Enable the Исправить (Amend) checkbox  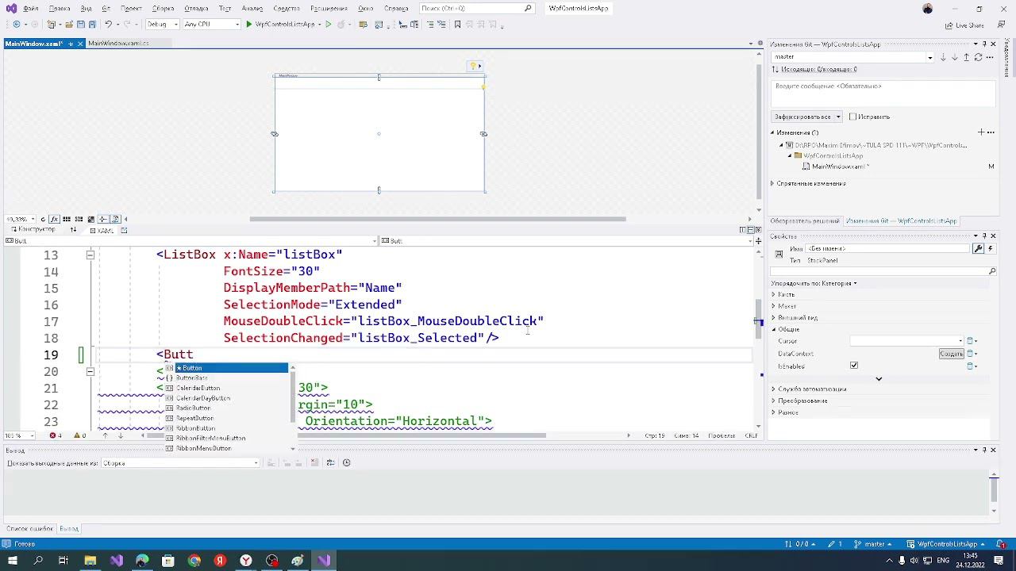[x=853, y=117]
